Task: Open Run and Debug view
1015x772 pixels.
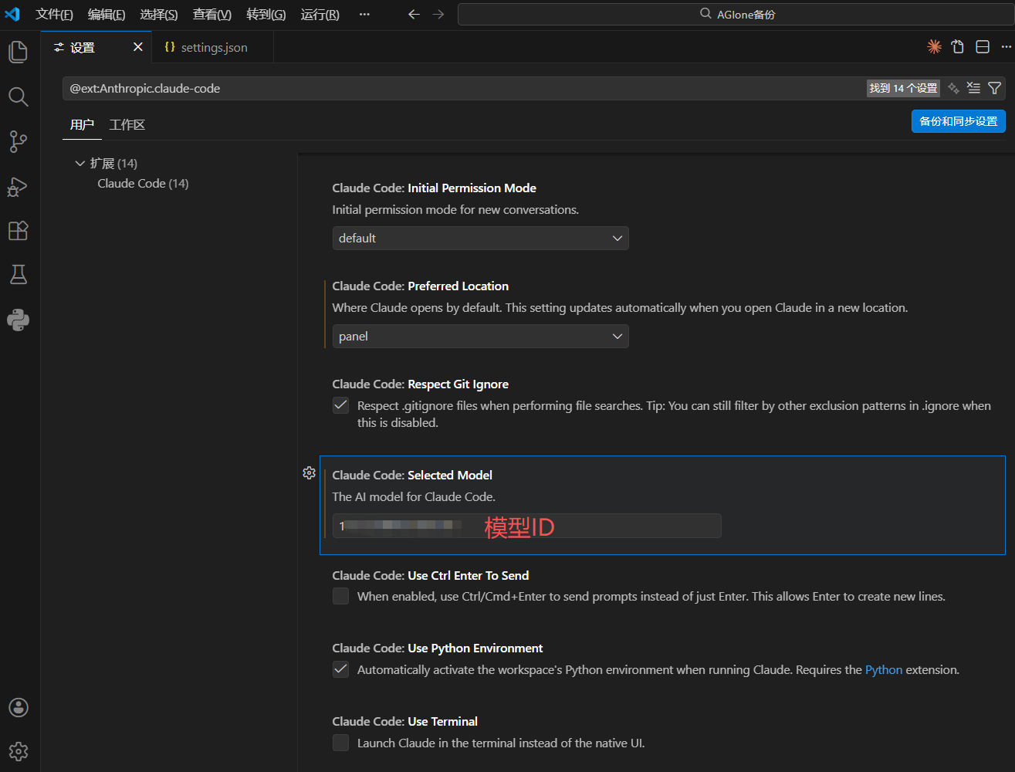Action: click(18, 186)
